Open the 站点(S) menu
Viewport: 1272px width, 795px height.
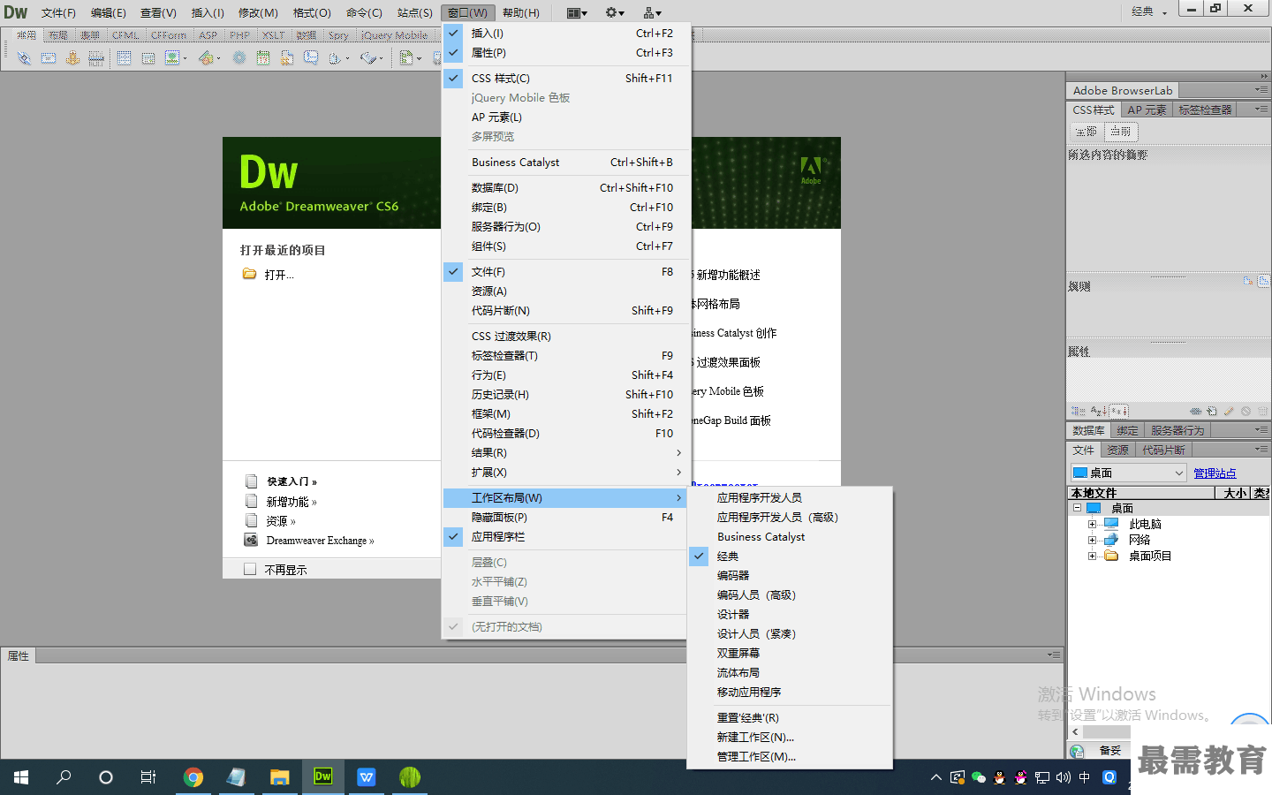pos(415,13)
